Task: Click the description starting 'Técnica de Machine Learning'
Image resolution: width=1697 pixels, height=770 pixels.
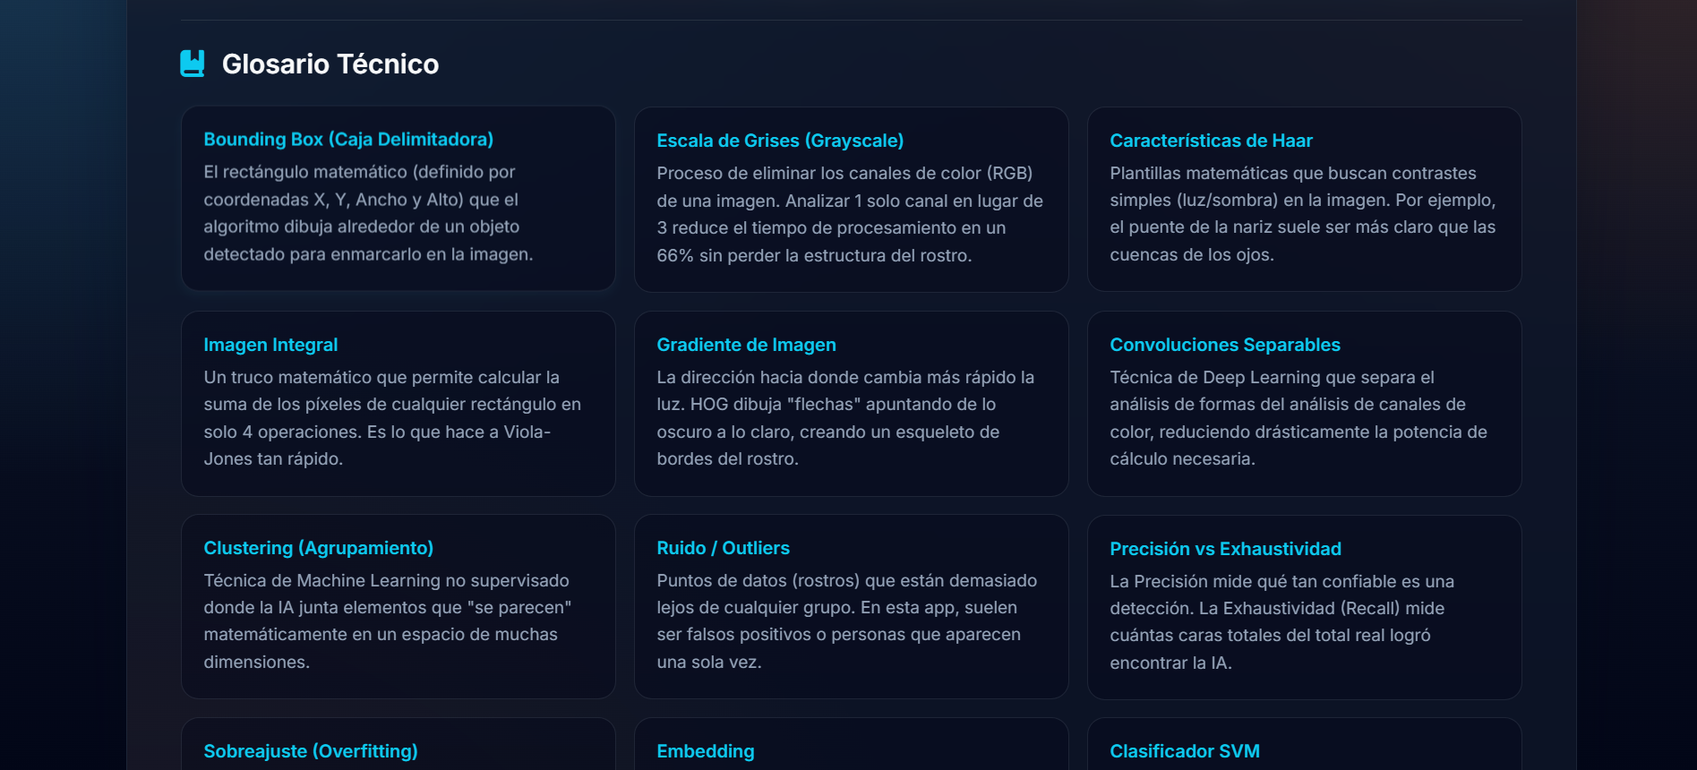Action: click(x=388, y=621)
